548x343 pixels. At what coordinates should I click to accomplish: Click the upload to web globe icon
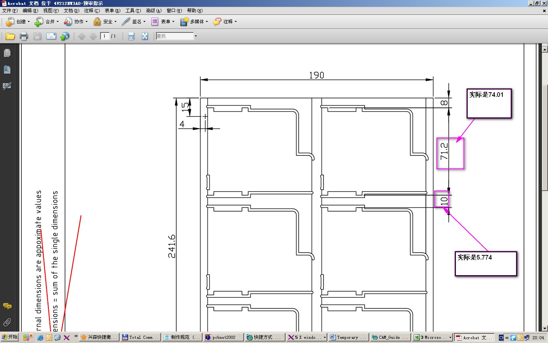pos(65,36)
